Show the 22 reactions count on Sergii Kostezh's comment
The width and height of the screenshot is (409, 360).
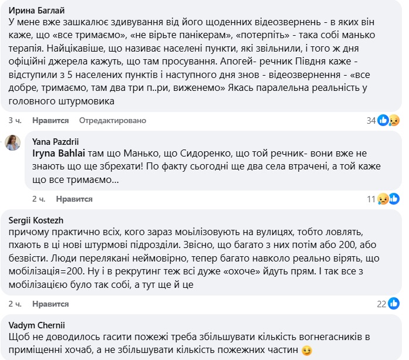pyautogui.click(x=381, y=304)
